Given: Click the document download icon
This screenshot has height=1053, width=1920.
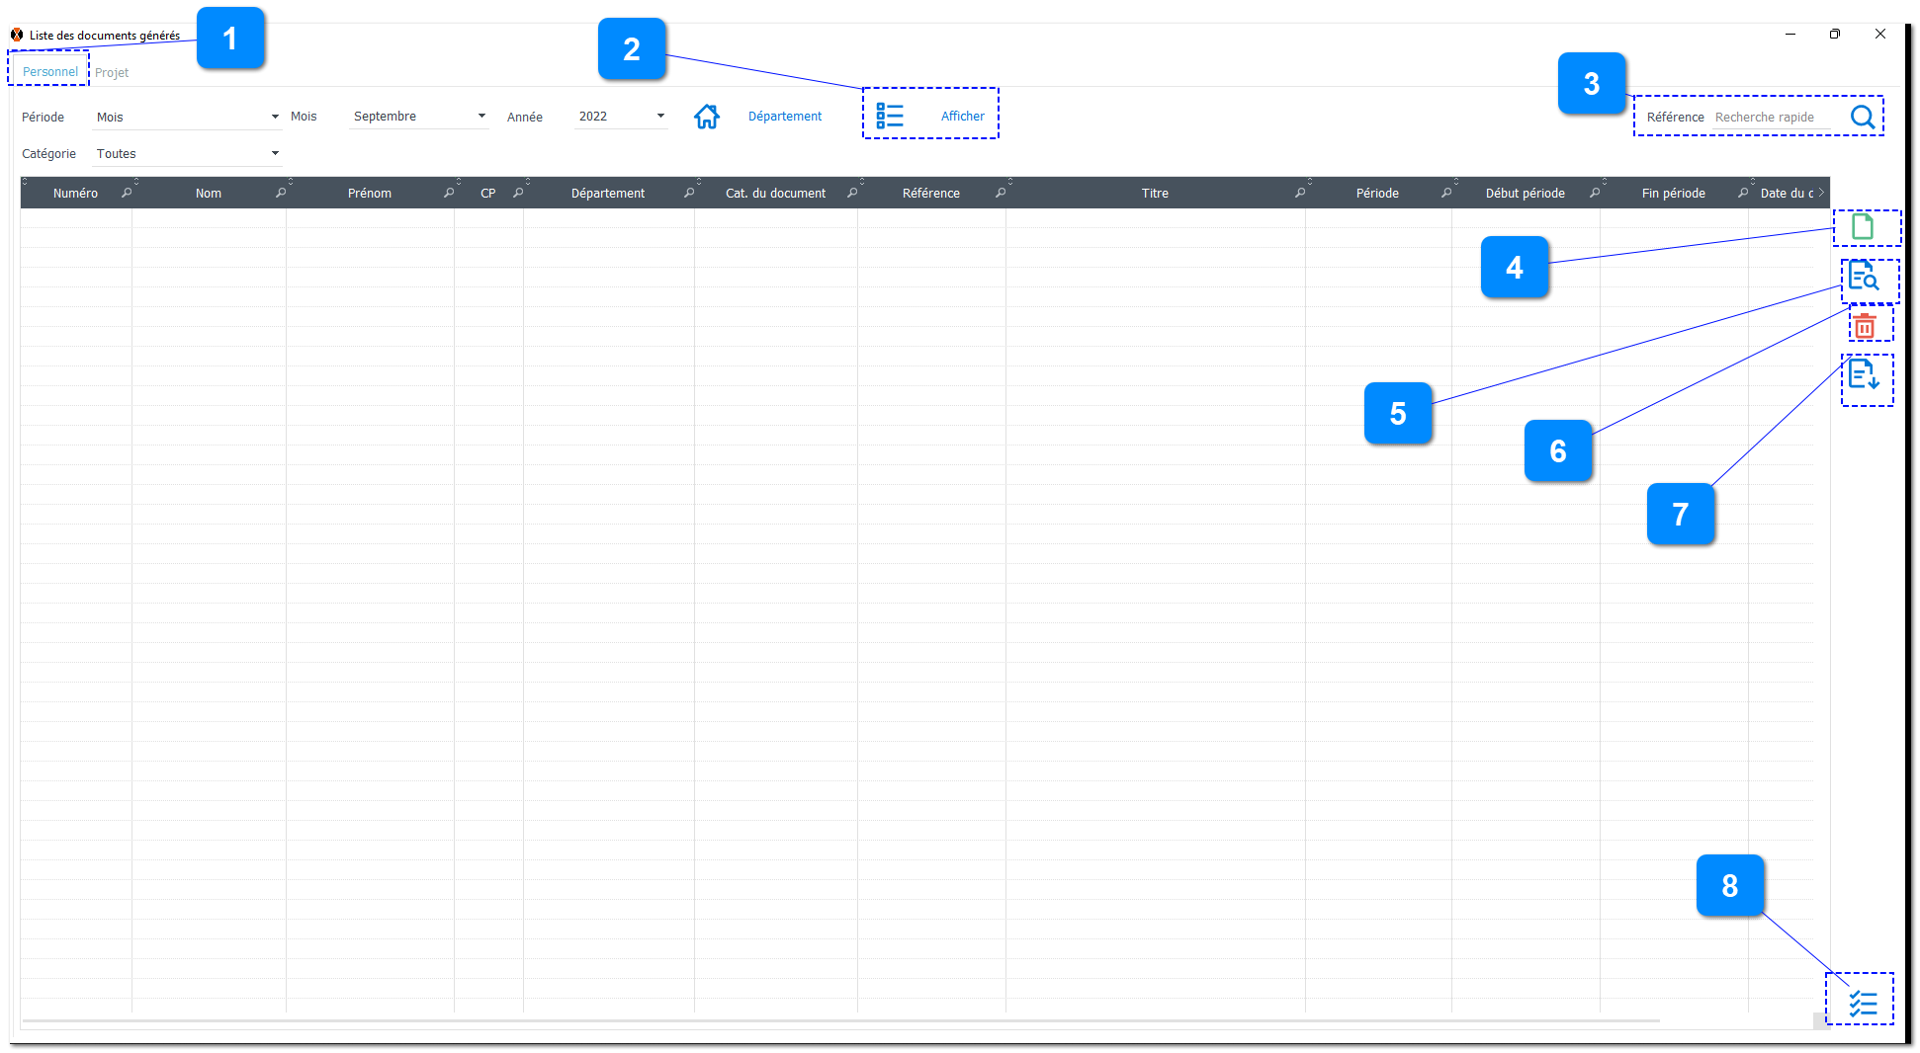Looking at the screenshot, I should pyautogui.click(x=1864, y=374).
